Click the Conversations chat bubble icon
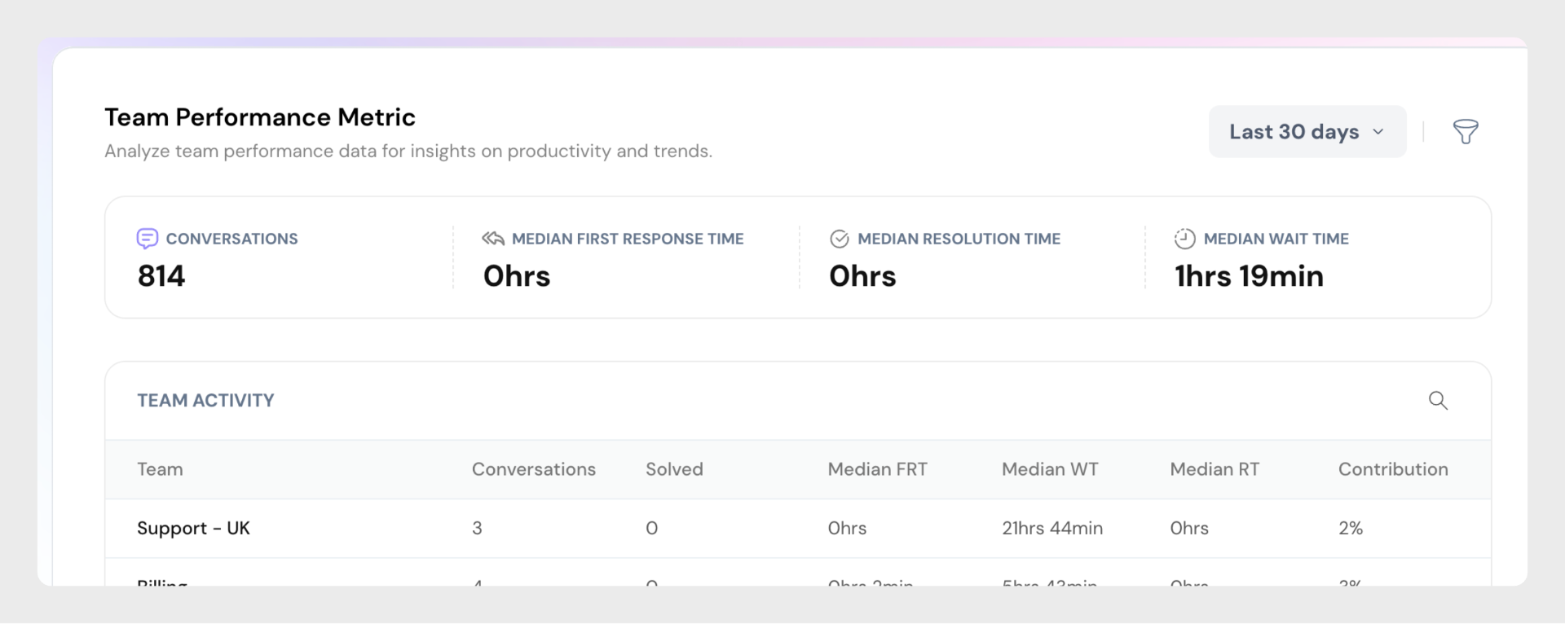Image resolution: width=1565 pixels, height=624 pixels. (x=148, y=239)
